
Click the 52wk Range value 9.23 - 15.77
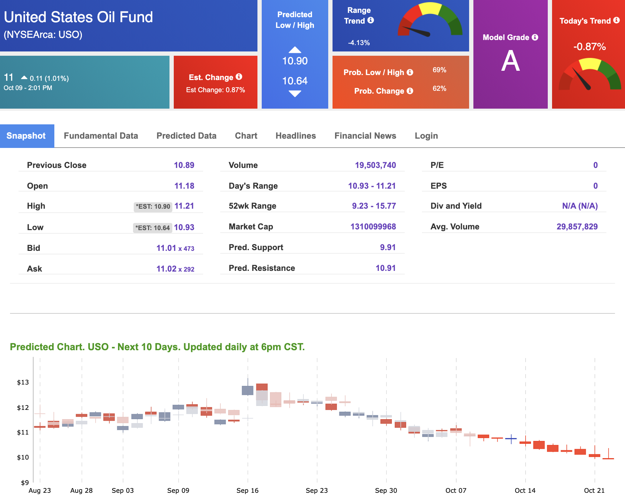coord(374,206)
